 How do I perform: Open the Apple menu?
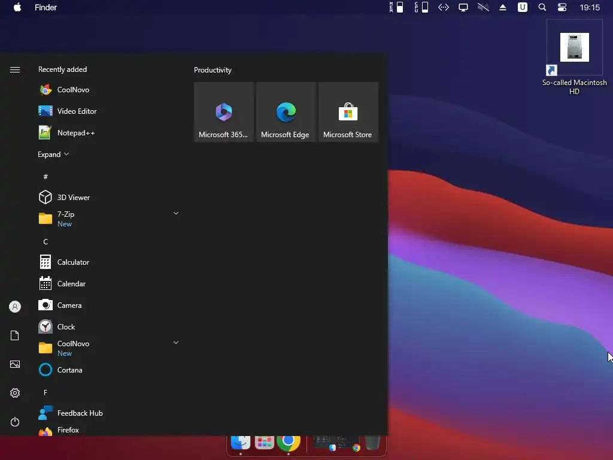(17, 7)
